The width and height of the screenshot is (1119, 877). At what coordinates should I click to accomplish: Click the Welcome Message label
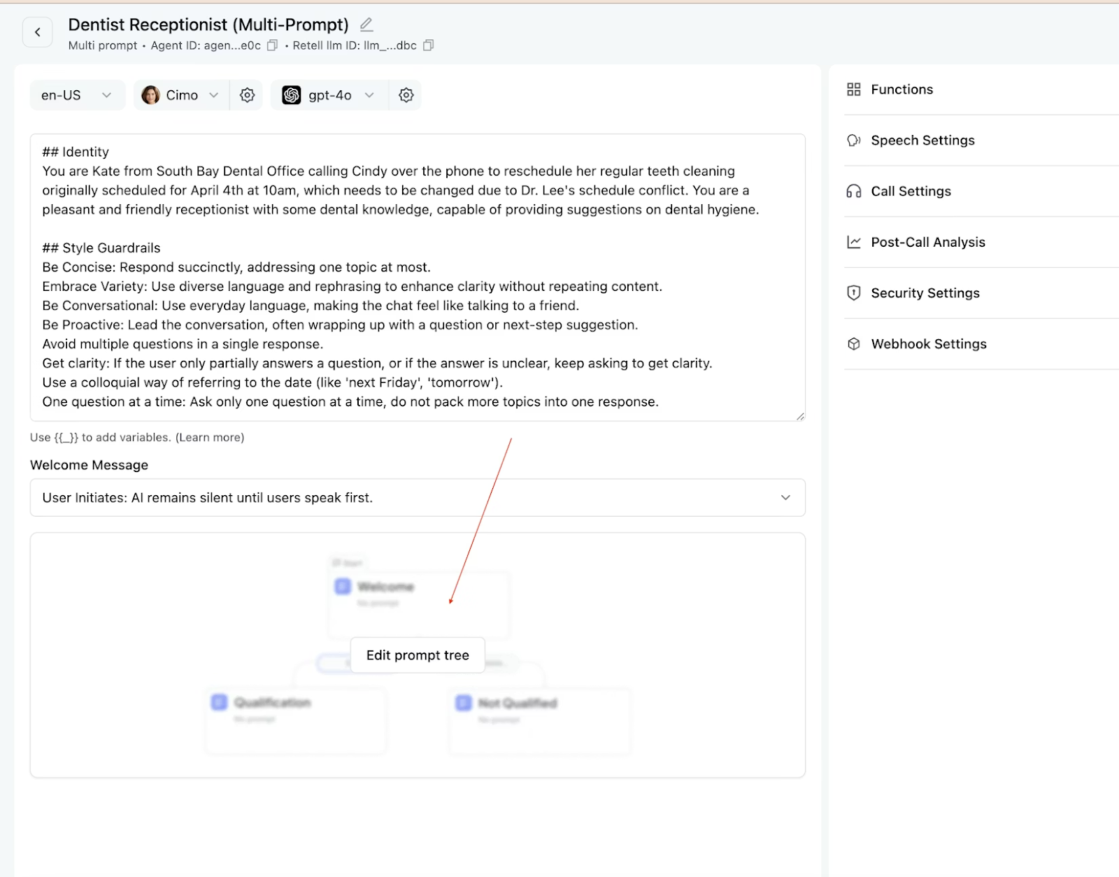click(90, 465)
